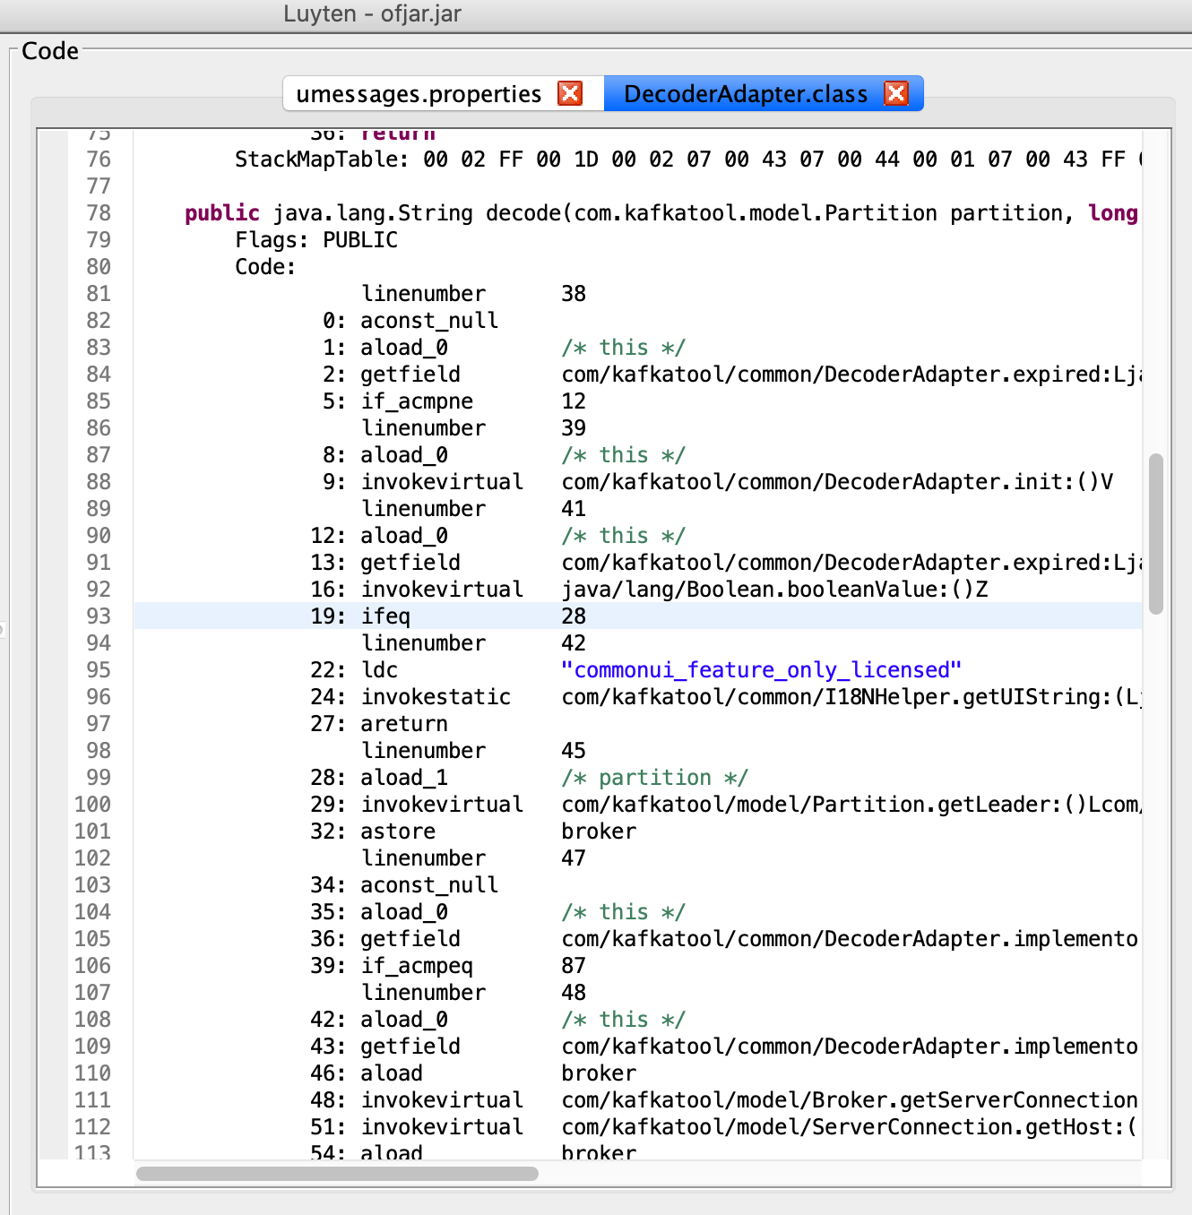Click the public keyword in the decode signature

pyautogui.click(x=221, y=213)
